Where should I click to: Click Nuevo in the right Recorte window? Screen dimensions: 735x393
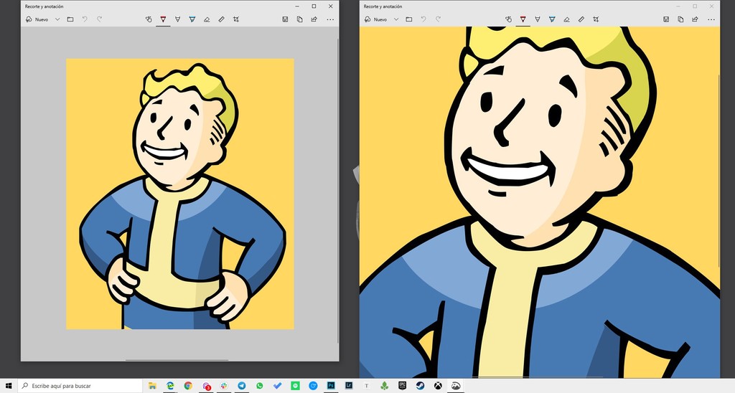click(x=375, y=19)
